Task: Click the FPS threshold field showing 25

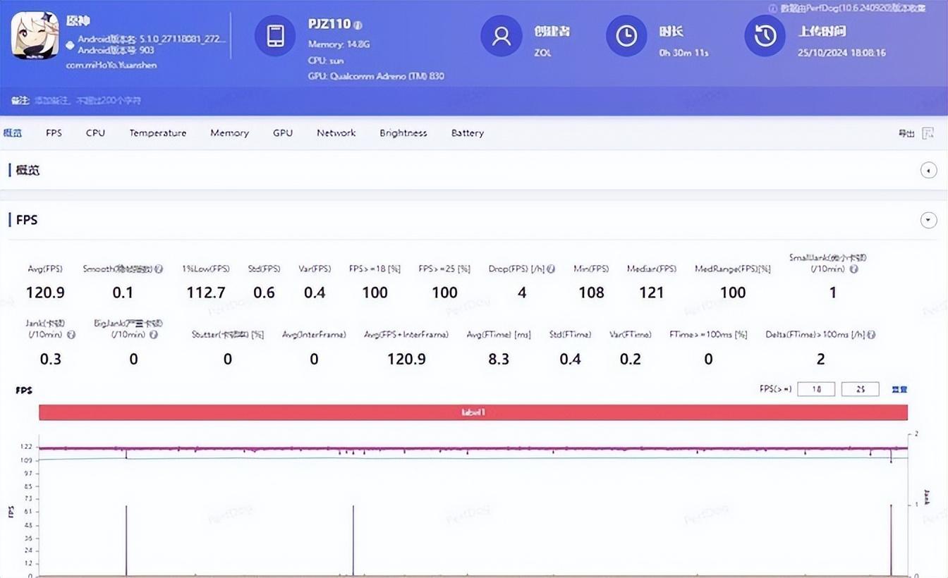Action: (x=860, y=389)
